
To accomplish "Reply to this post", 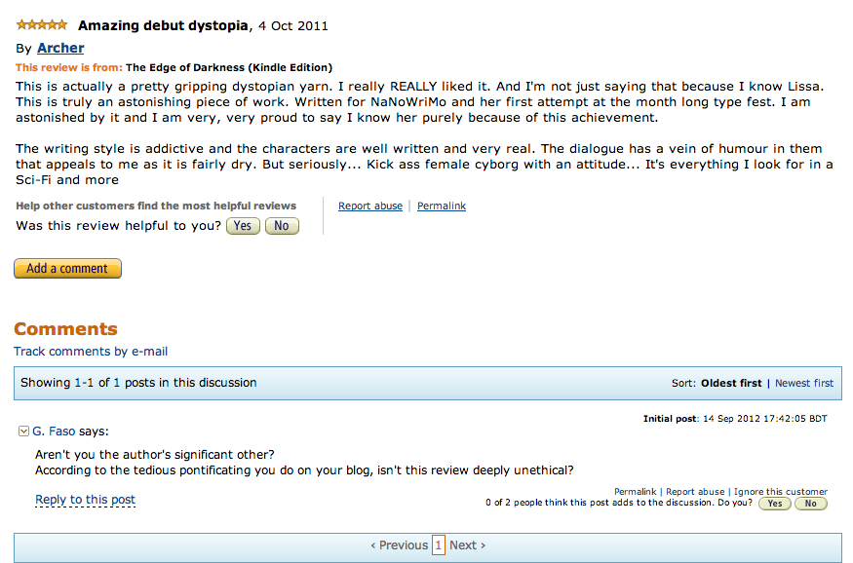I will click(x=85, y=500).
